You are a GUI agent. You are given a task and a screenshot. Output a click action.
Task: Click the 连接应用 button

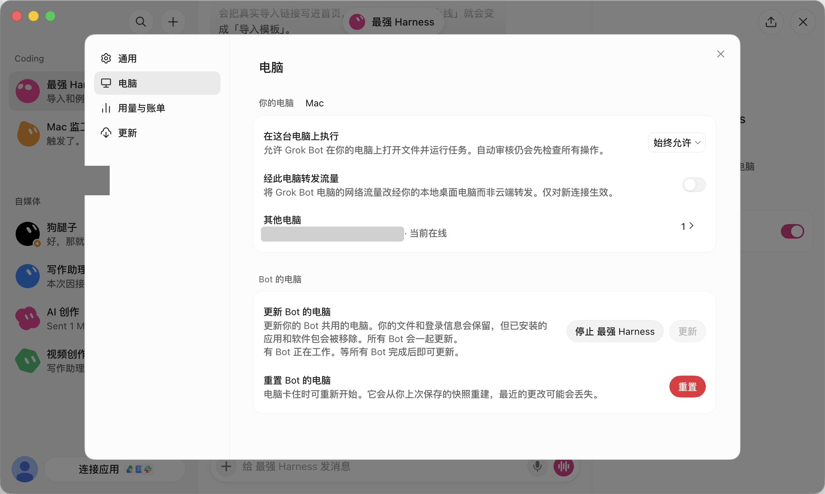point(115,469)
